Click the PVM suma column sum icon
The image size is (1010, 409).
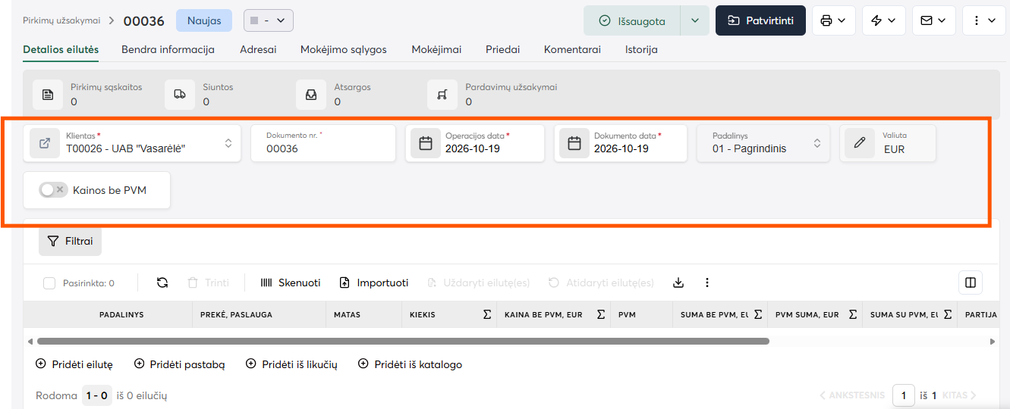click(853, 314)
